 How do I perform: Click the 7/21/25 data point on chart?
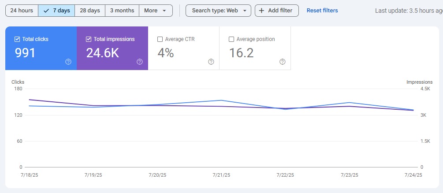(x=221, y=100)
